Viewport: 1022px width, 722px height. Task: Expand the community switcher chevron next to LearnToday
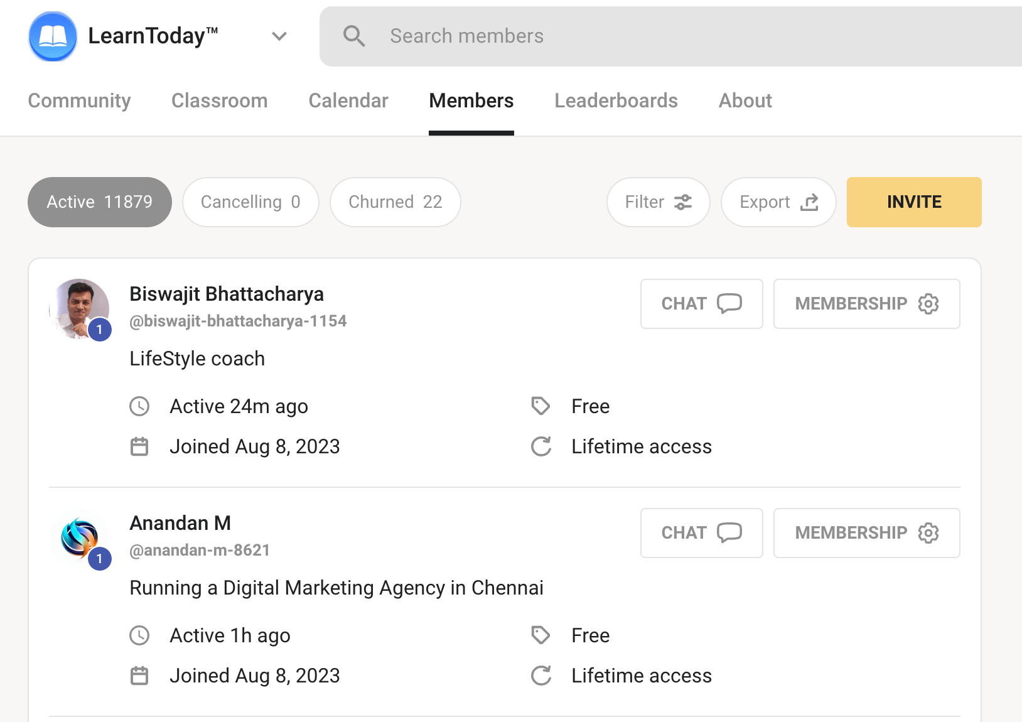click(279, 36)
